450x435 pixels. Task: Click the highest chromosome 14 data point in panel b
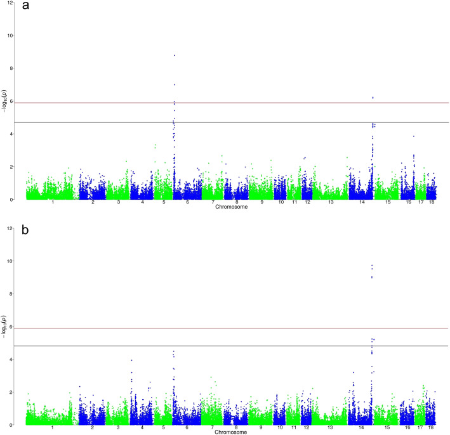click(372, 266)
